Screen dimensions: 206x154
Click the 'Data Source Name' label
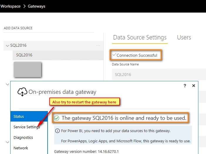[125, 64]
